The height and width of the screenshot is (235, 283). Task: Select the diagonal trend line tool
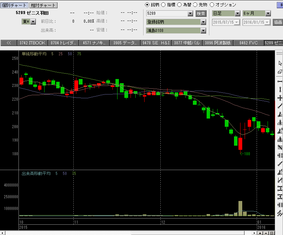pos(280,106)
